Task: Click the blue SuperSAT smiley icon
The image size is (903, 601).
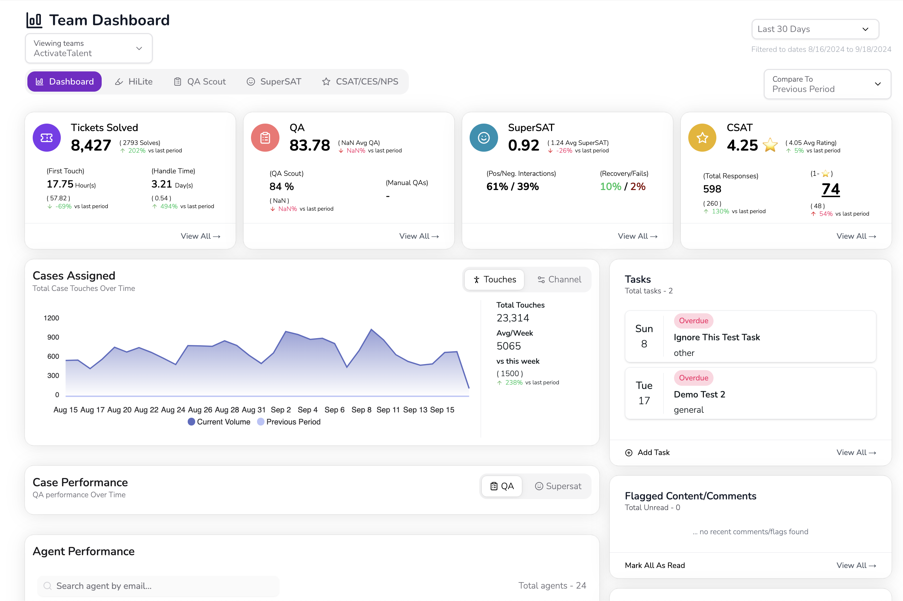Action: click(483, 137)
